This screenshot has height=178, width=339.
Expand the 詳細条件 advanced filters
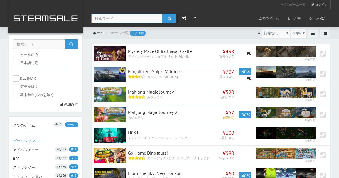click(x=69, y=105)
